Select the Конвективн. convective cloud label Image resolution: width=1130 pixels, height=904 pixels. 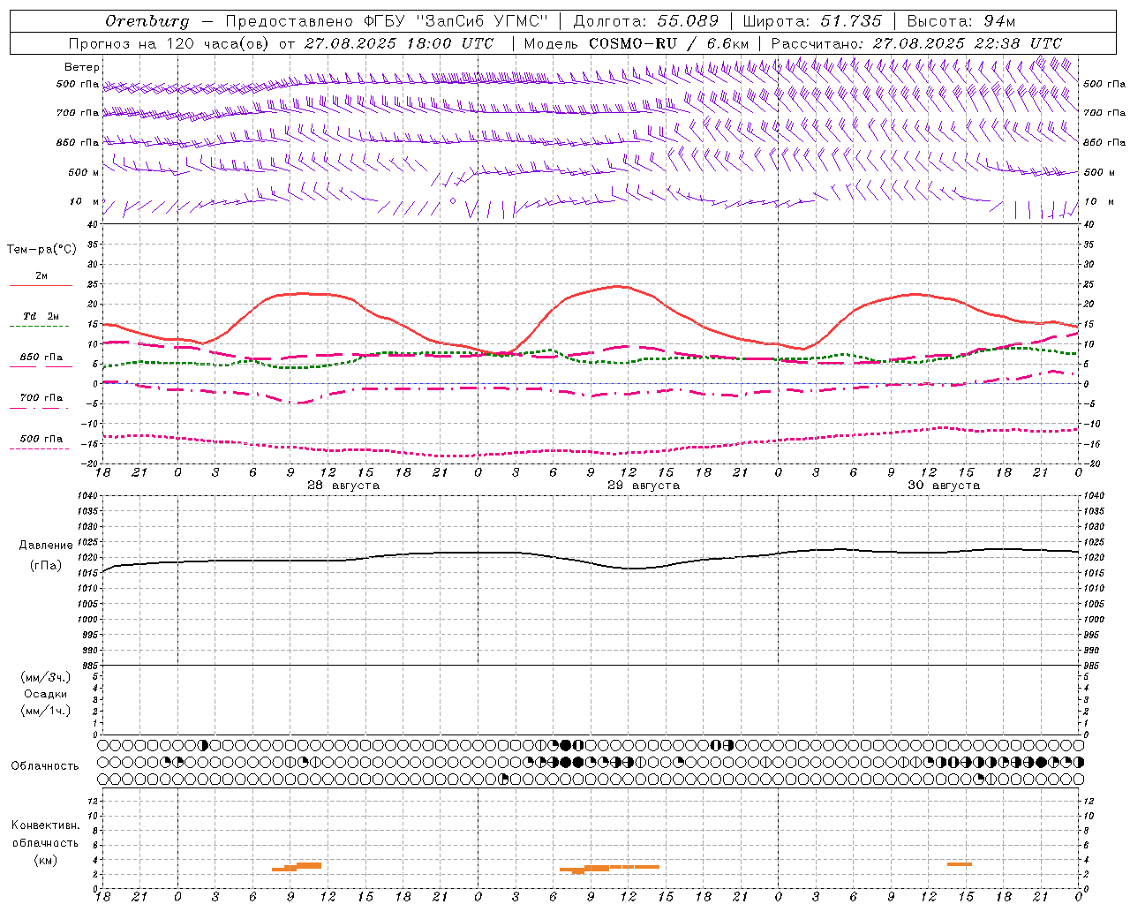pos(45,826)
